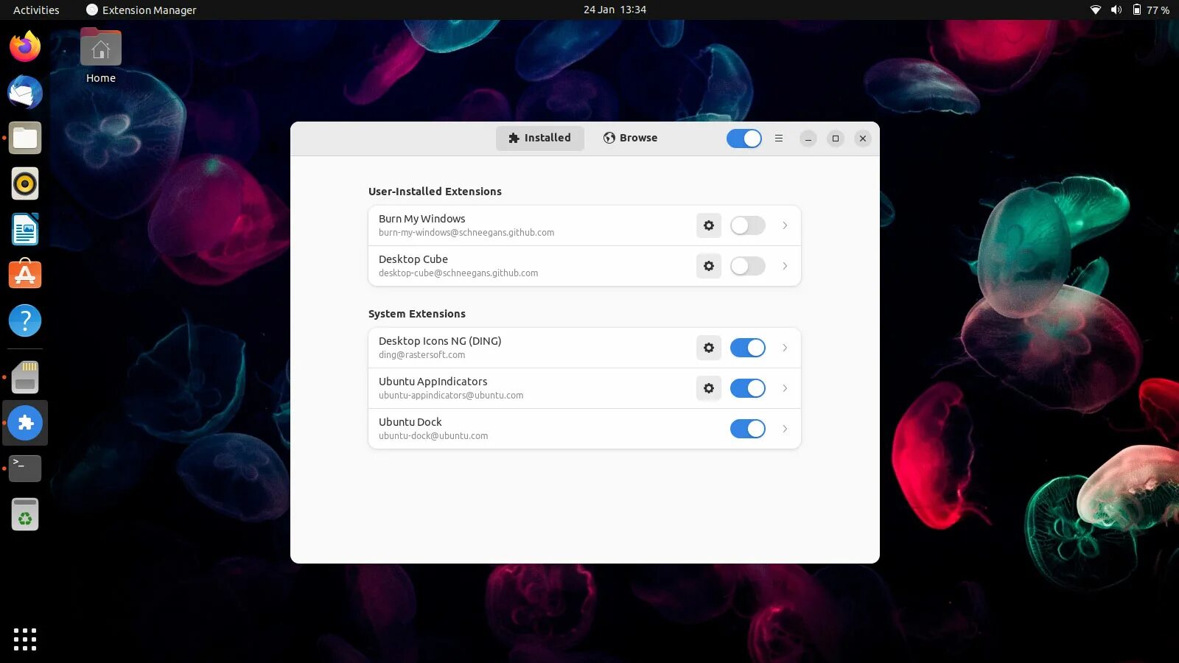Expand the Burn My Windows row details
The height and width of the screenshot is (663, 1179).
pos(785,225)
